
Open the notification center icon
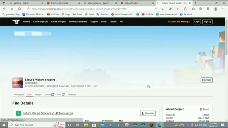(x=222, y=125)
